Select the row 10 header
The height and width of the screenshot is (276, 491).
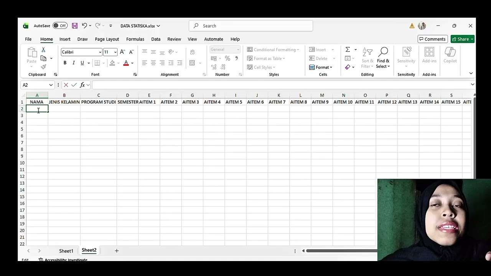[22, 163]
